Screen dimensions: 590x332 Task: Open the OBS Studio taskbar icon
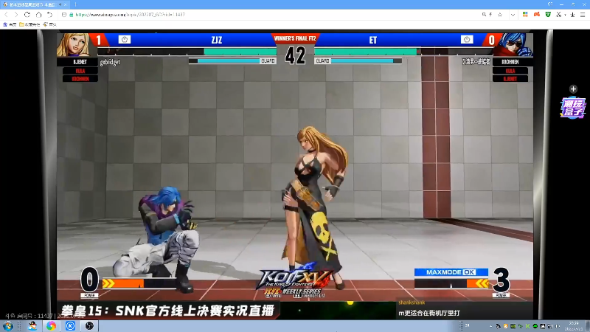coord(89,326)
